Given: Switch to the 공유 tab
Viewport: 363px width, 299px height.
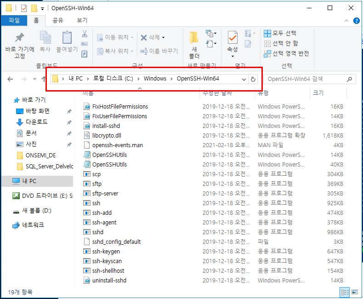Looking at the screenshot, I should 57,20.
